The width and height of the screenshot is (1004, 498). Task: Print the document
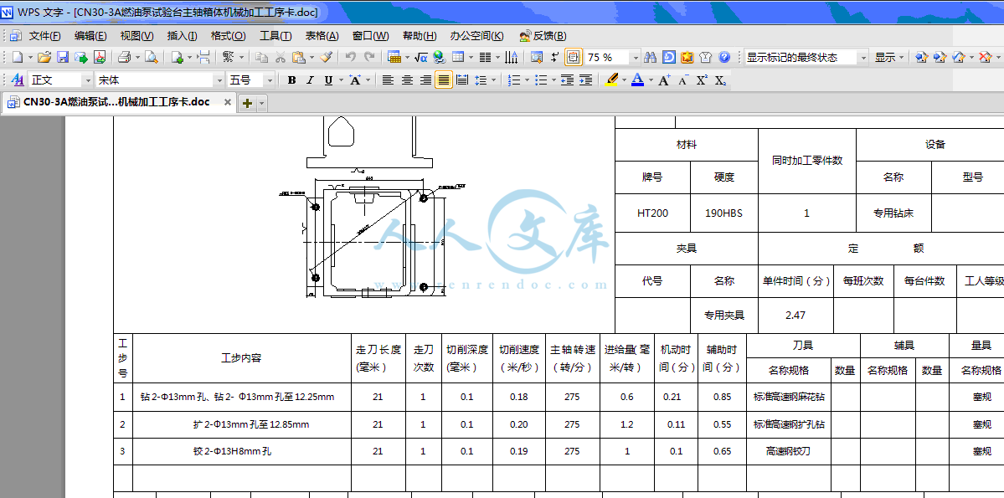[124, 58]
